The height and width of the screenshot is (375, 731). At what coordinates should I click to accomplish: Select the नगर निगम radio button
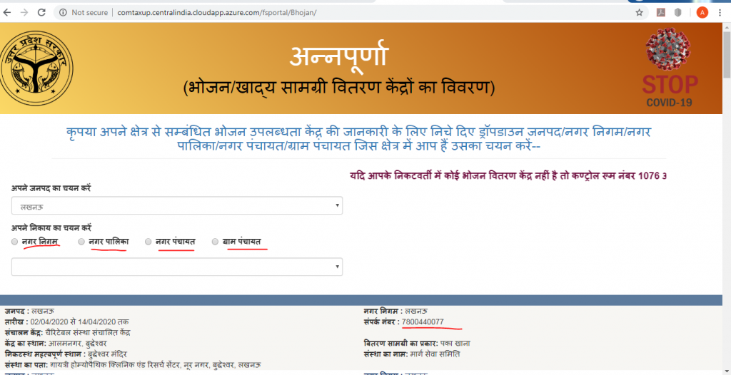coord(15,242)
